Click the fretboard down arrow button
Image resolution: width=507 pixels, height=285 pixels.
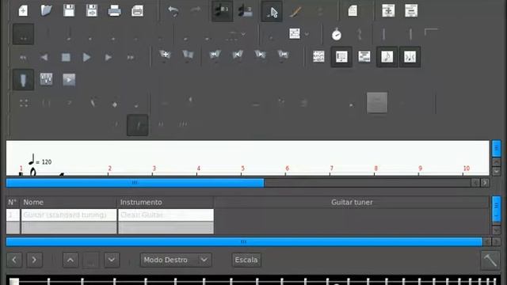(112, 260)
